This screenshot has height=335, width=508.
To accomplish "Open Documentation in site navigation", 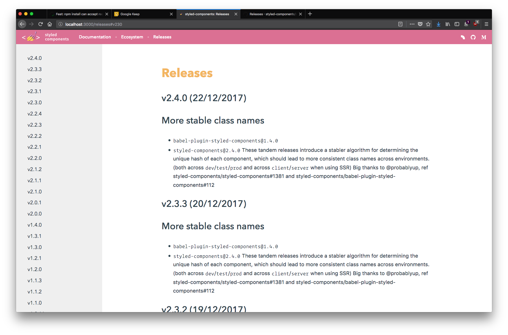I will [95, 37].
